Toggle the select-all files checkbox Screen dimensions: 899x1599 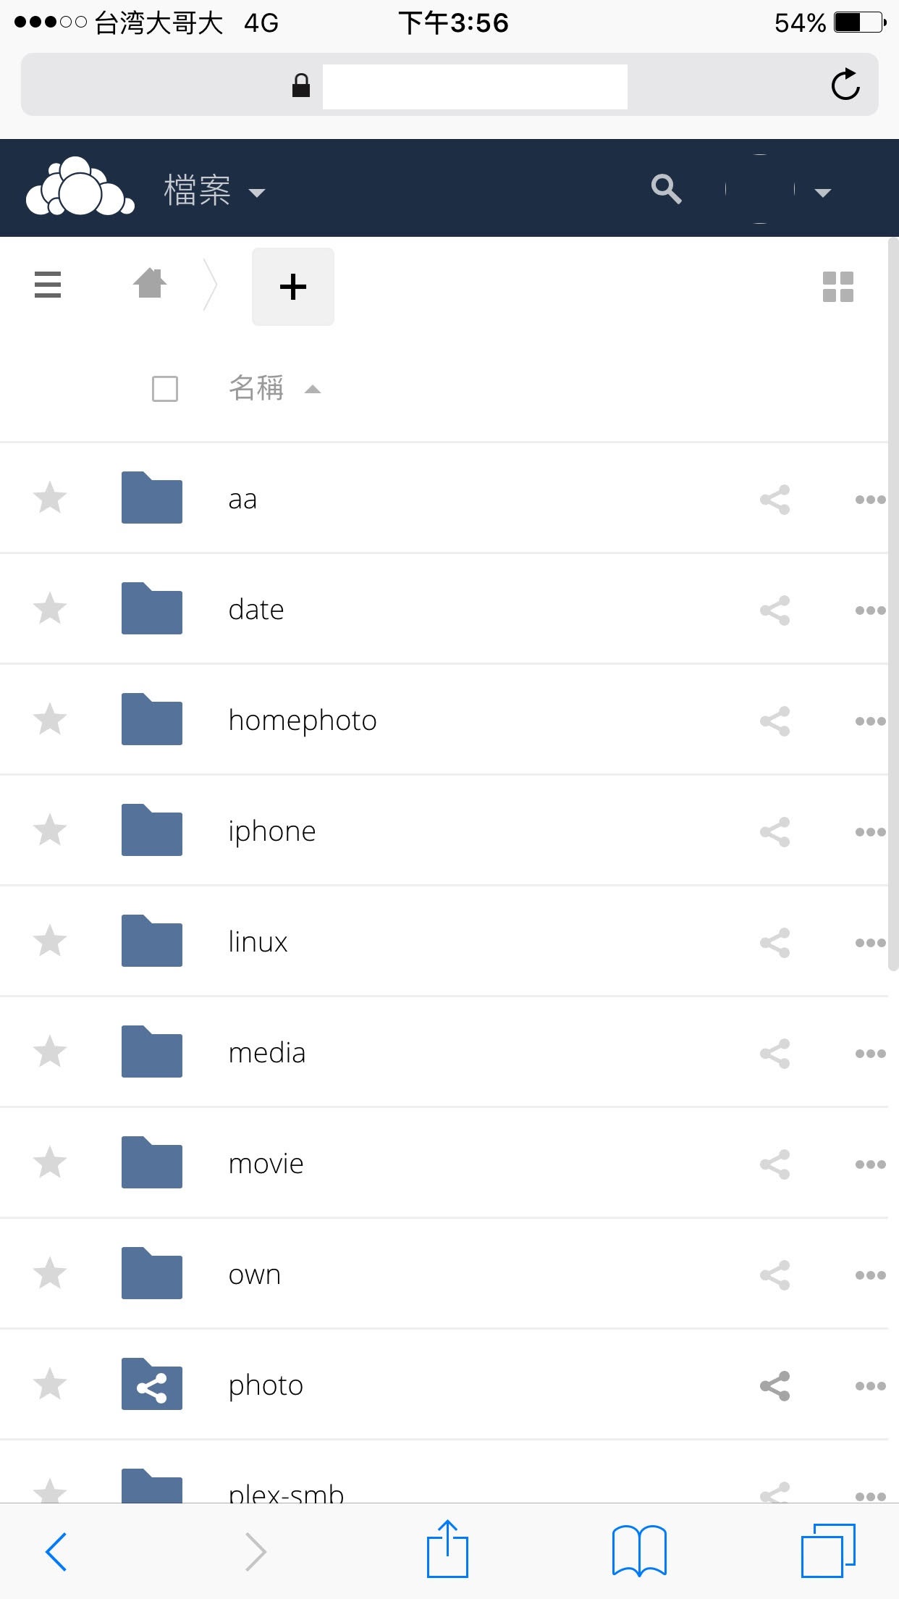coord(165,389)
